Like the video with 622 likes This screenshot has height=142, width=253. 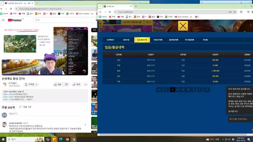coord(58,85)
